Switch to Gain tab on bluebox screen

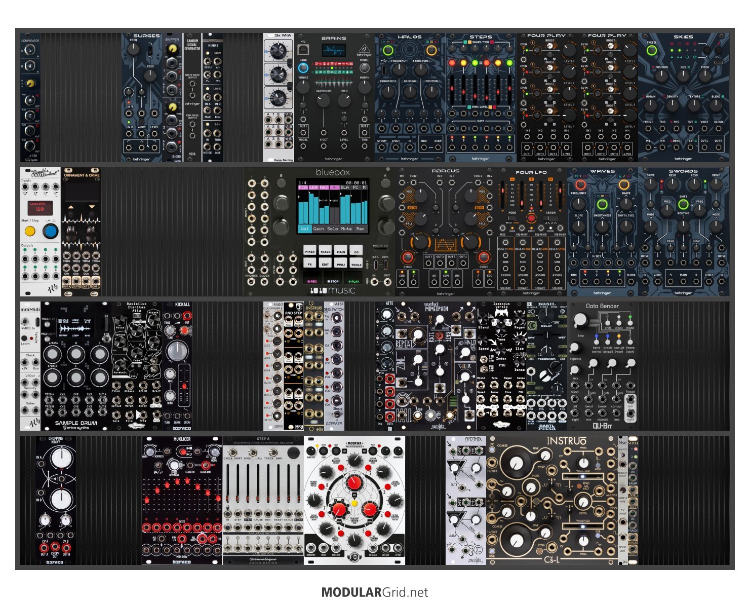pyautogui.click(x=319, y=229)
